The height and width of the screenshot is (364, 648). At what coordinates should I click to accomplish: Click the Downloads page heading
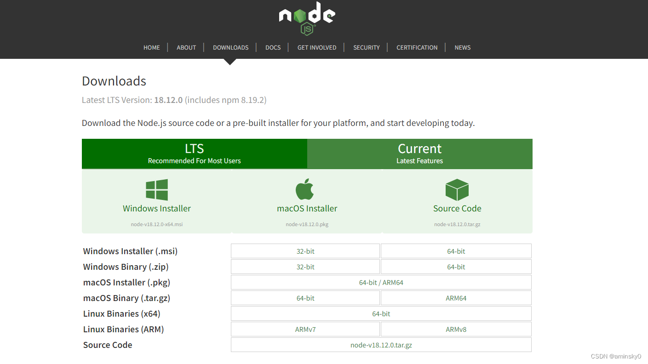pyautogui.click(x=114, y=81)
